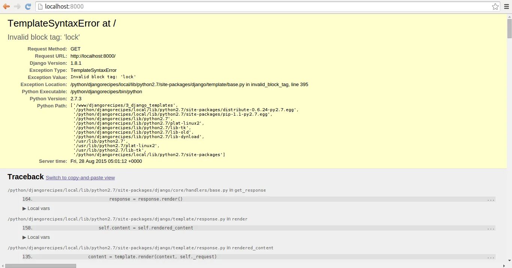Bookmark this page with the star icon
The image size is (512, 268).
point(495,6)
